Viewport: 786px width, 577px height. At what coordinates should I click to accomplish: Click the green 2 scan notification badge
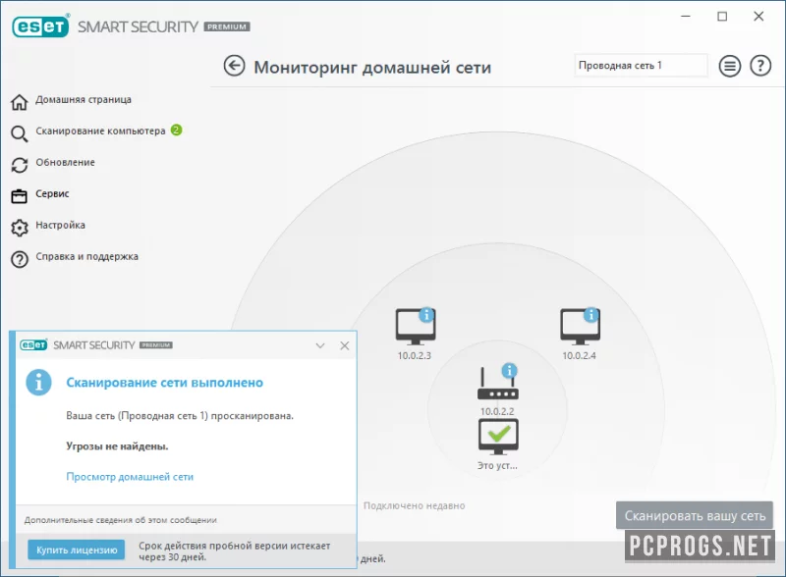177,131
